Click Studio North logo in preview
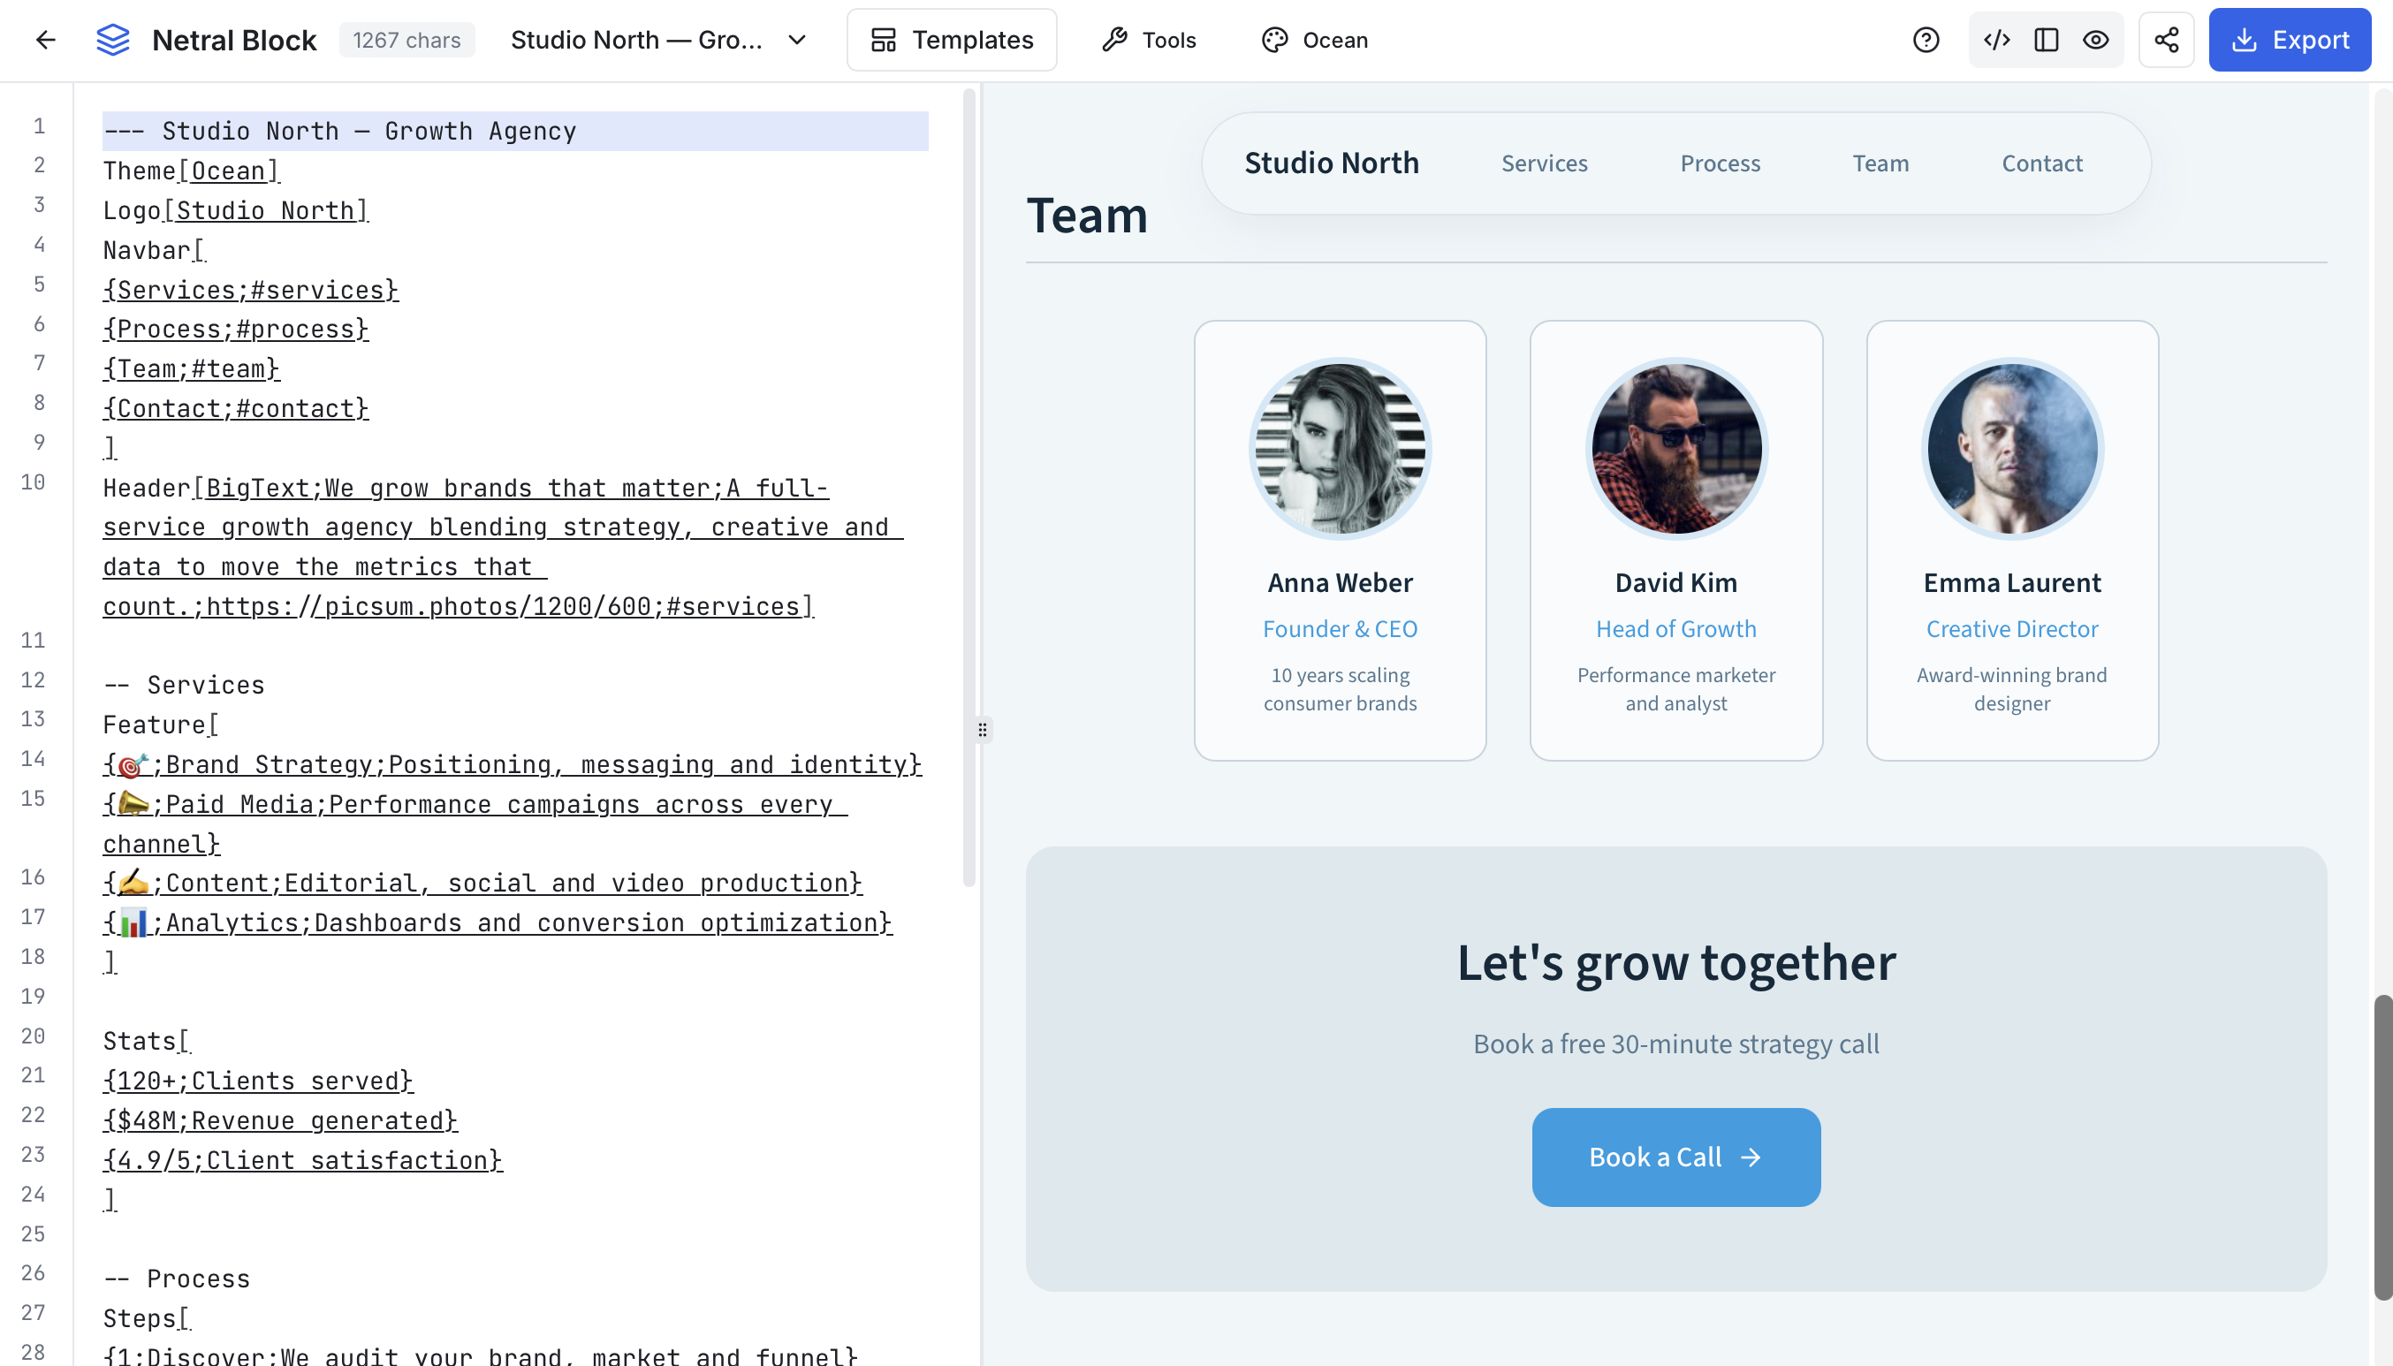The image size is (2393, 1366). (1331, 163)
